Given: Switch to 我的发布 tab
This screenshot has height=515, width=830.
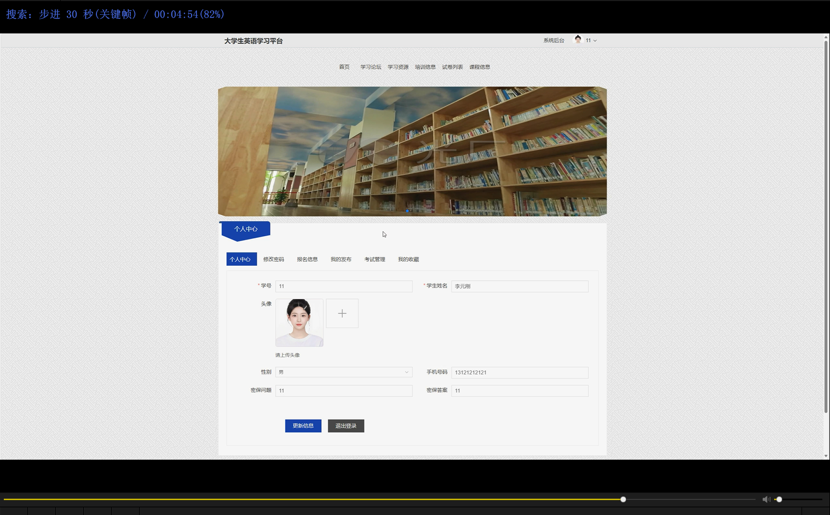Looking at the screenshot, I should pos(341,259).
